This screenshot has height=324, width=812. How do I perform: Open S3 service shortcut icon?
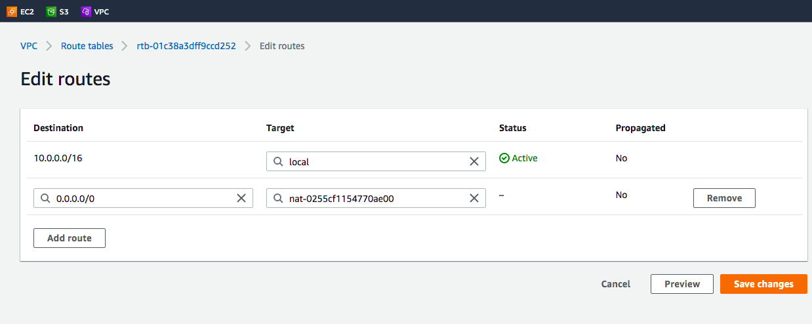[51, 11]
